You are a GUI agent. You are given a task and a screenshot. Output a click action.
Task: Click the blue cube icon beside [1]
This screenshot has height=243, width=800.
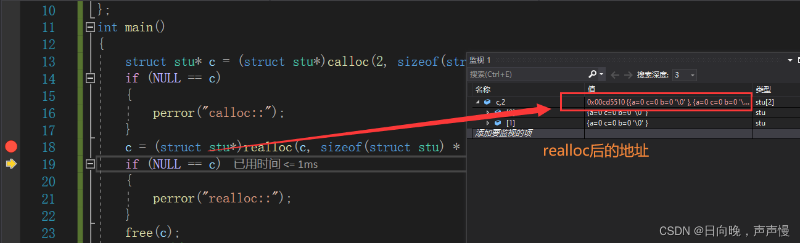[x=497, y=123]
